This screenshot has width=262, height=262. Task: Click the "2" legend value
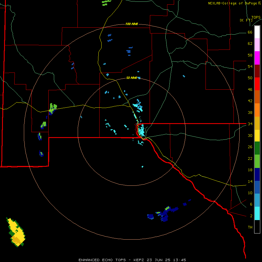click(251, 216)
